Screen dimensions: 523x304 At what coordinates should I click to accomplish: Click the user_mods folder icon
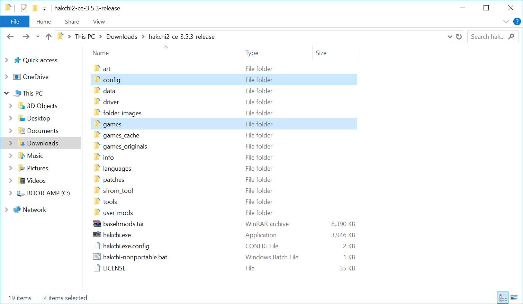click(x=97, y=213)
